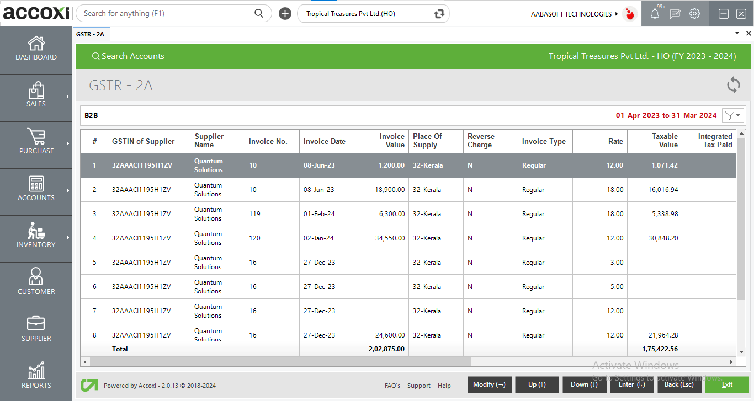Click the horizontal scrollbar under the table
This screenshot has height=401, width=754.
pos(280,362)
